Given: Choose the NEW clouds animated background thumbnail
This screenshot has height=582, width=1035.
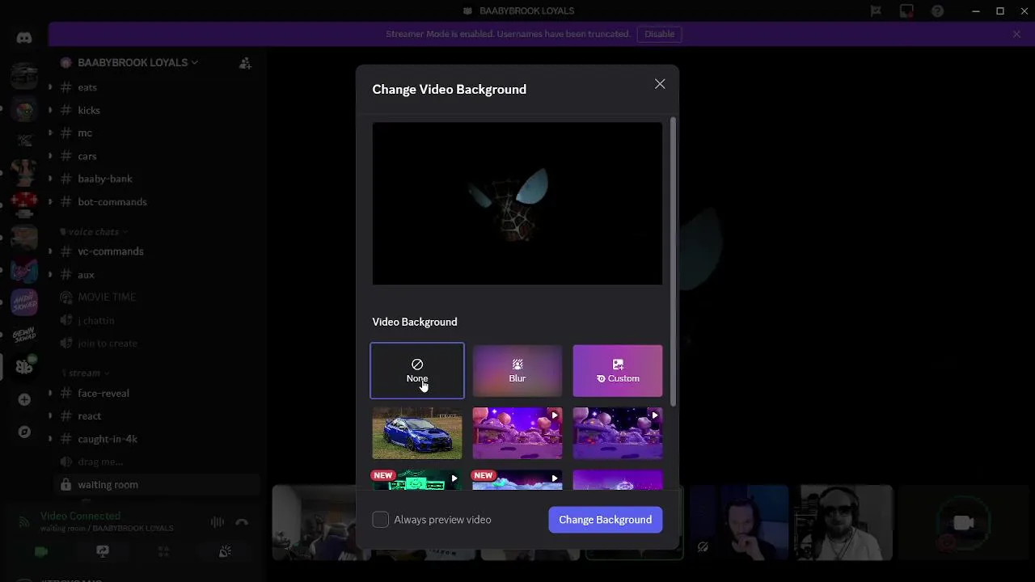Looking at the screenshot, I should pyautogui.click(x=517, y=479).
